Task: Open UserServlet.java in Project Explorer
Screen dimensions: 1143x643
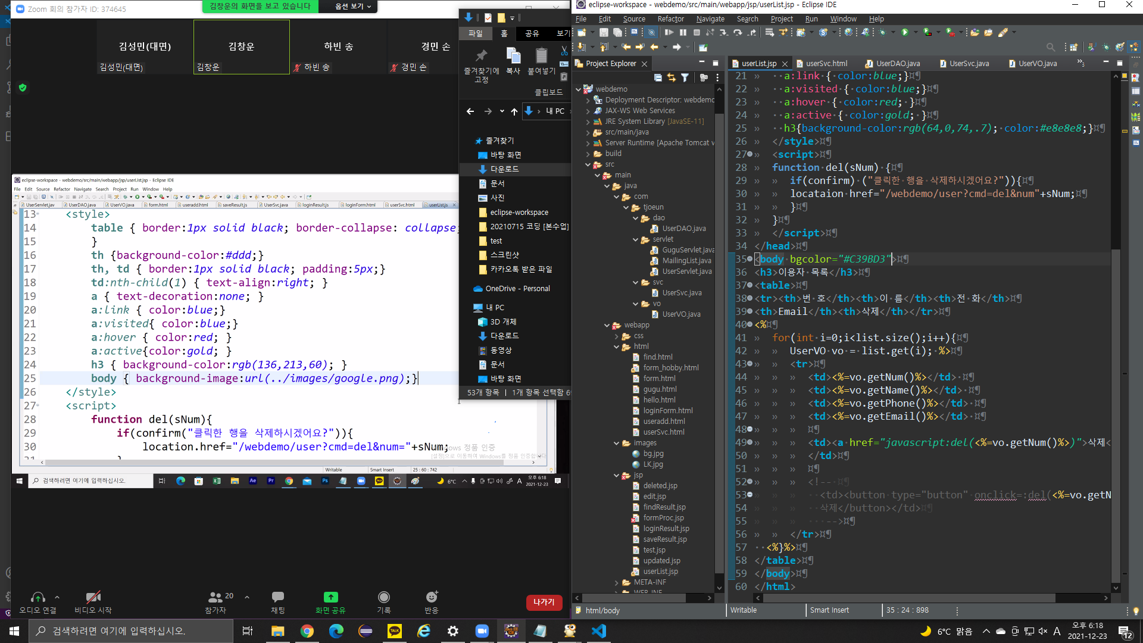Action: coord(686,271)
